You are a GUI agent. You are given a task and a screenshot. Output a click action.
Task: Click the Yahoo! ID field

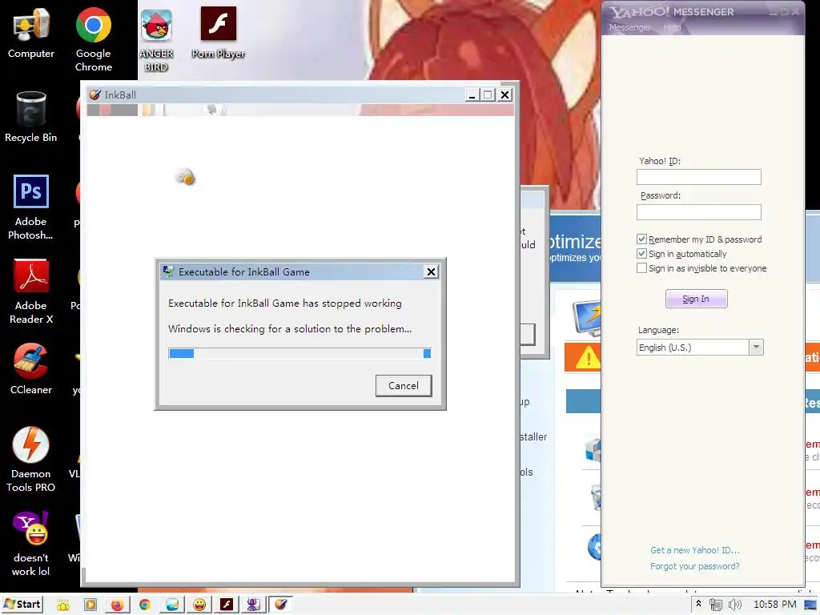click(698, 177)
